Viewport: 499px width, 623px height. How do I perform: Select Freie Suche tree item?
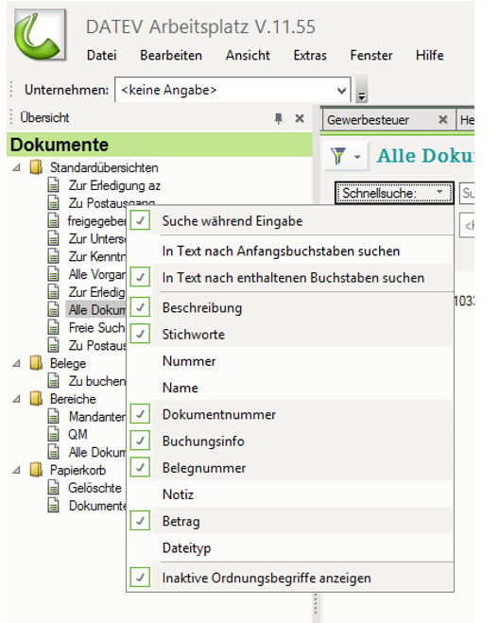click(97, 327)
